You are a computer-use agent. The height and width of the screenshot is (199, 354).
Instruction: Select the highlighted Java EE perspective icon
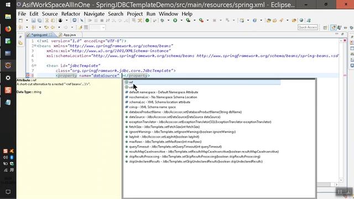pyautogui.click(x=334, y=28)
